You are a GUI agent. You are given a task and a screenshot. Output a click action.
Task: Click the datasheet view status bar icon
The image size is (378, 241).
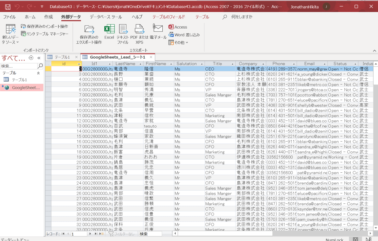click(x=355, y=239)
